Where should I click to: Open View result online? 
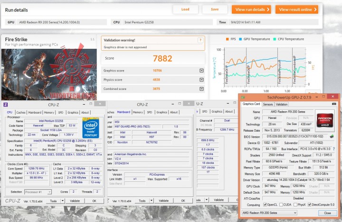click(297, 9)
